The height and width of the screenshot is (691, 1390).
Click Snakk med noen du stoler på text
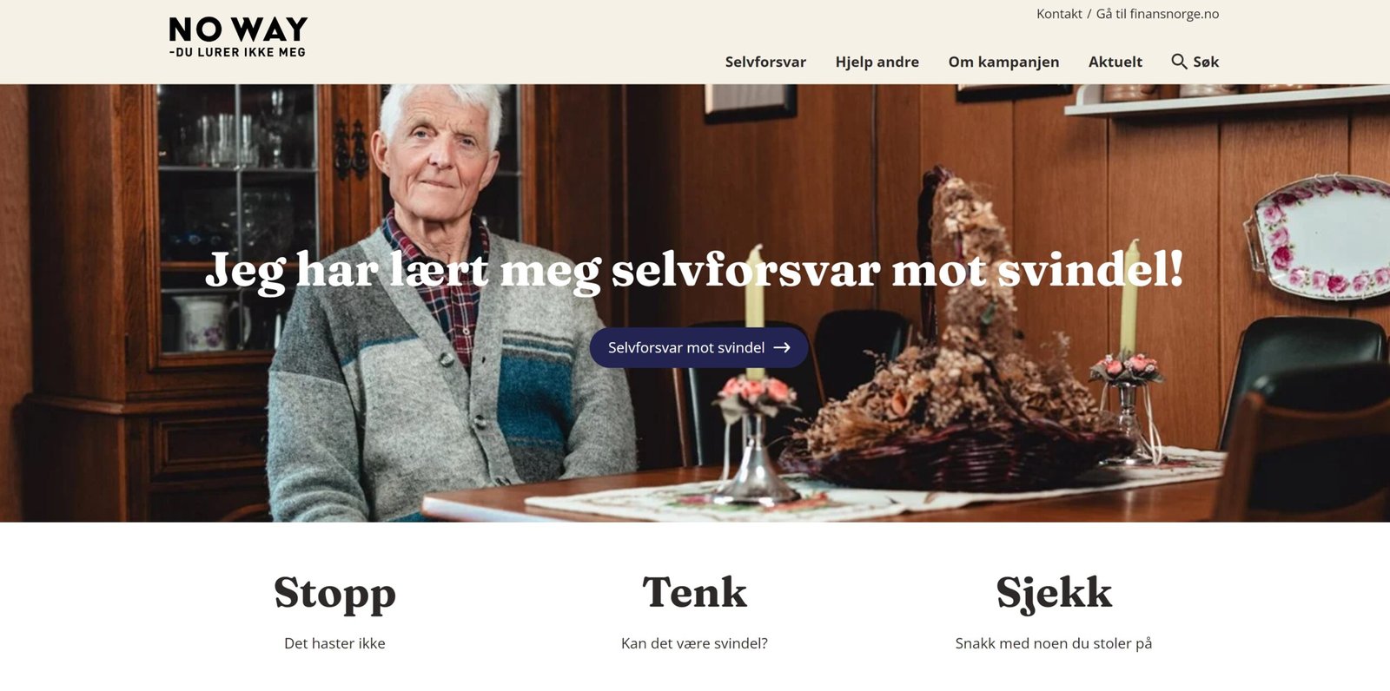coord(1054,643)
